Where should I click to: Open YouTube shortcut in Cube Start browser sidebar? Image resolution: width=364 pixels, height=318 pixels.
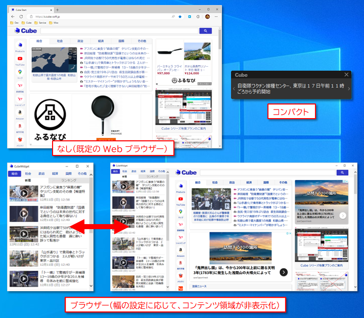tap(20, 60)
